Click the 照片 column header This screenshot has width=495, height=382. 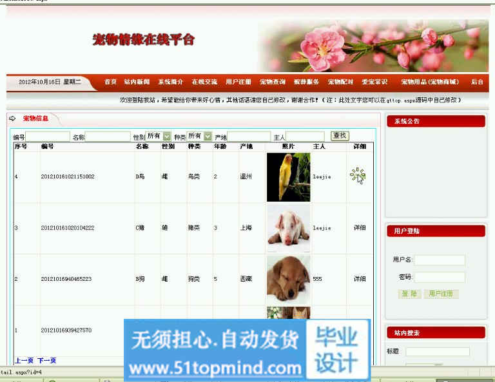pos(288,146)
